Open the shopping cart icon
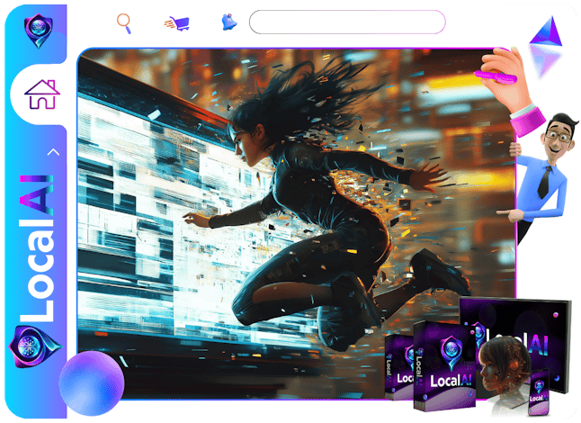The height and width of the screenshot is (423, 581). coord(176,22)
